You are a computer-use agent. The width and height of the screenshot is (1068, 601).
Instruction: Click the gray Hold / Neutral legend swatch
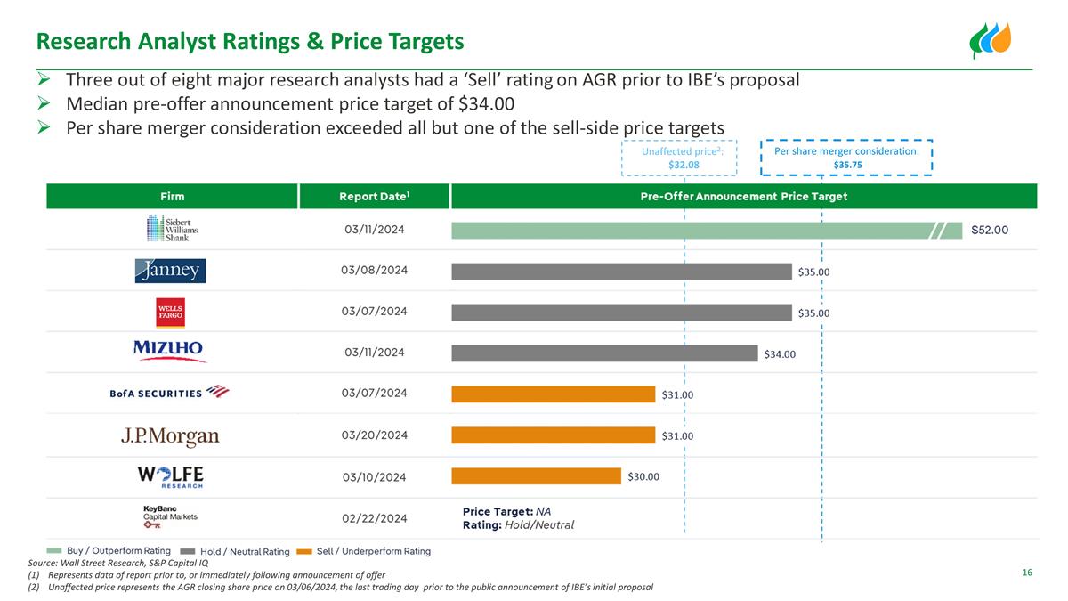pos(188,551)
